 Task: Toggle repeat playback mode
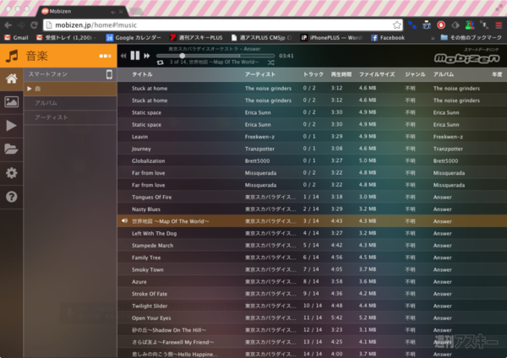click(x=160, y=62)
